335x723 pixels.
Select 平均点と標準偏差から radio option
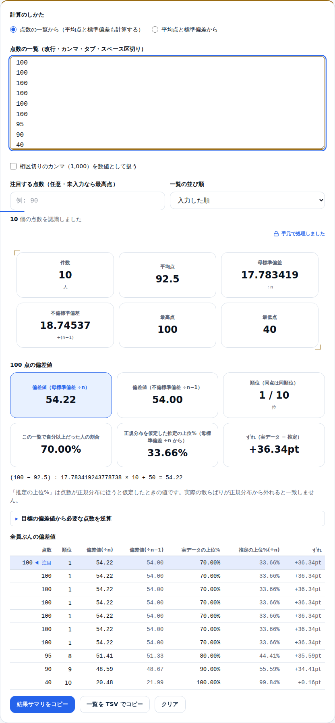pyautogui.click(x=155, y=29)
